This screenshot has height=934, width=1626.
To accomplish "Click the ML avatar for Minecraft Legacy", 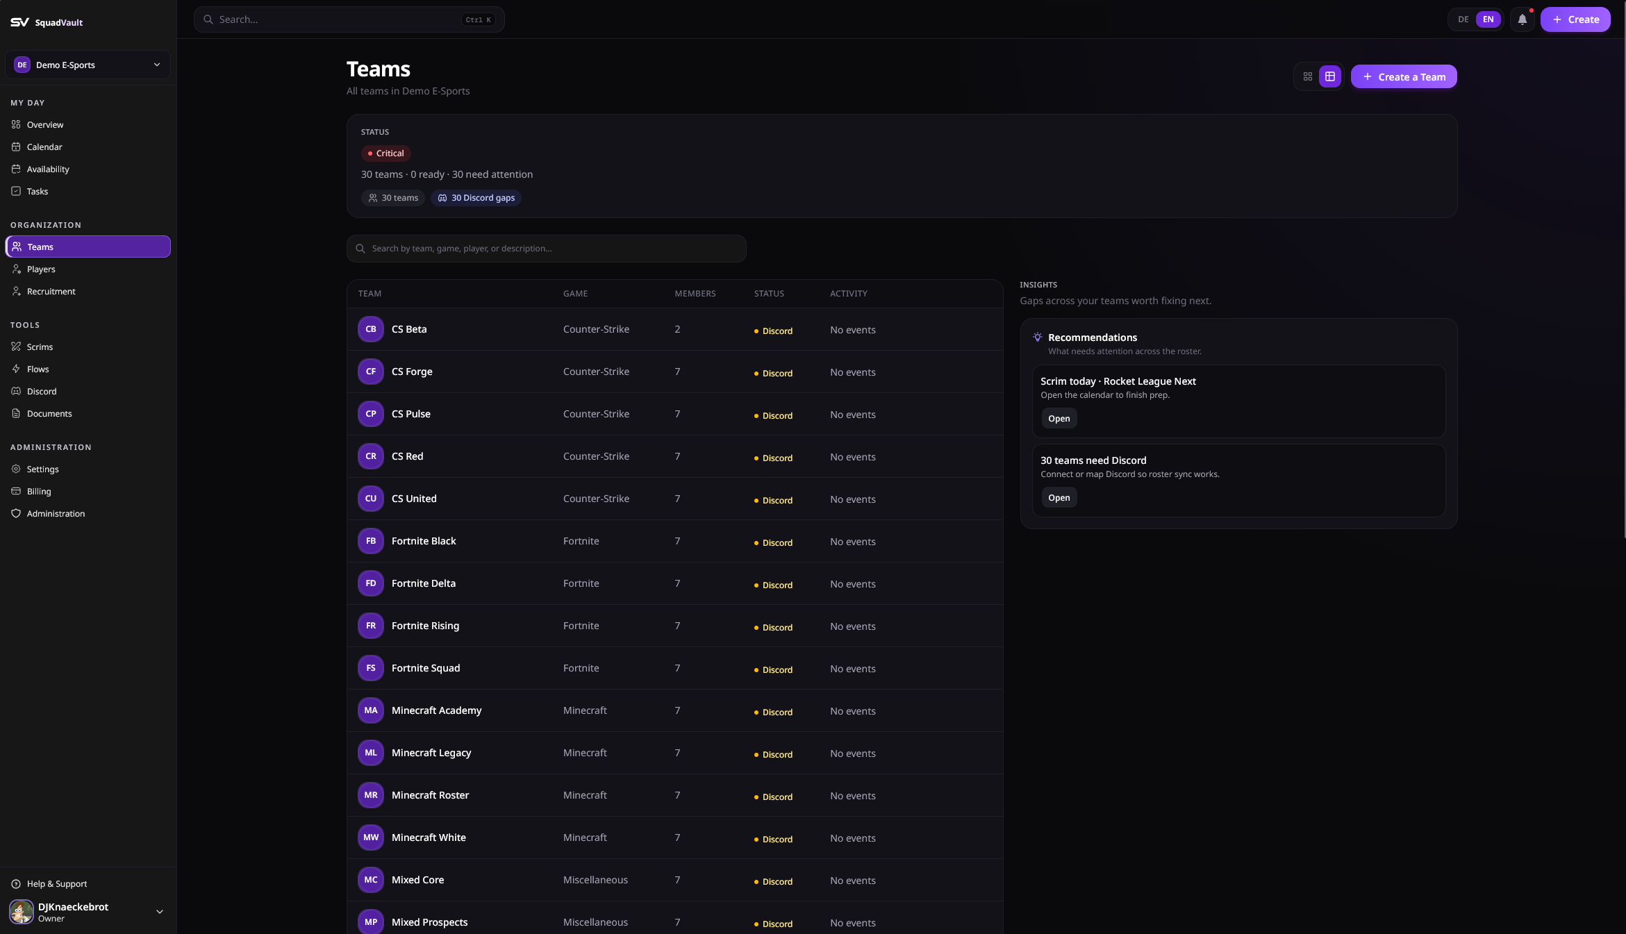I will pyautogui.click(x=371, y=753).
